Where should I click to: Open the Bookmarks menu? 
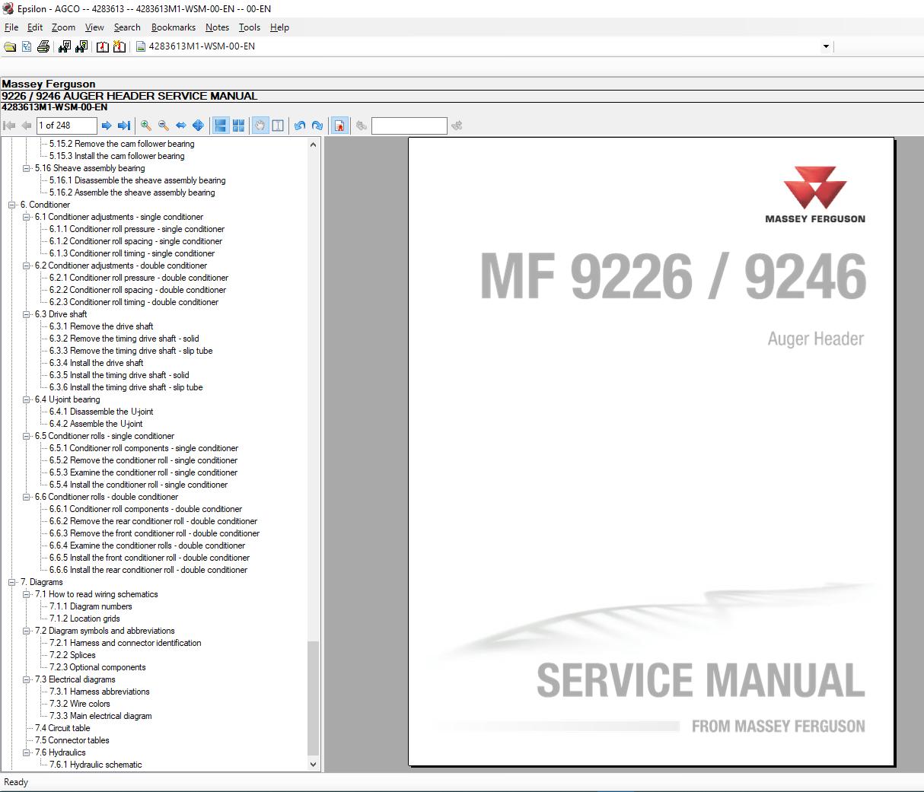173,27
